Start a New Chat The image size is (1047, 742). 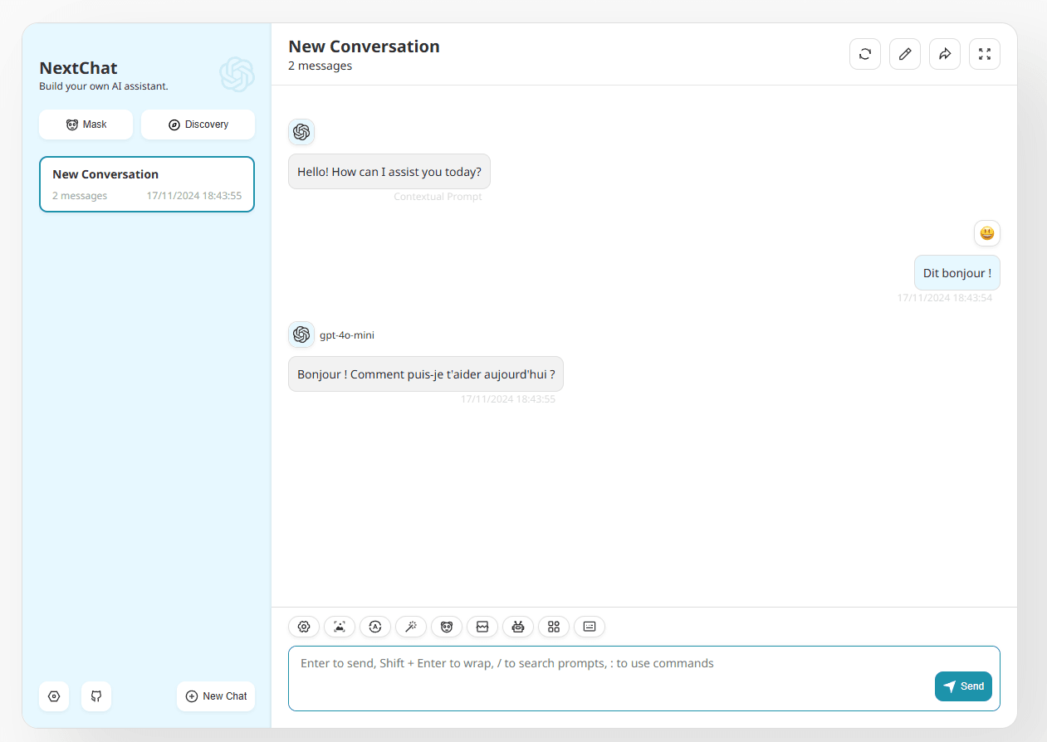[x=216, y=696]
